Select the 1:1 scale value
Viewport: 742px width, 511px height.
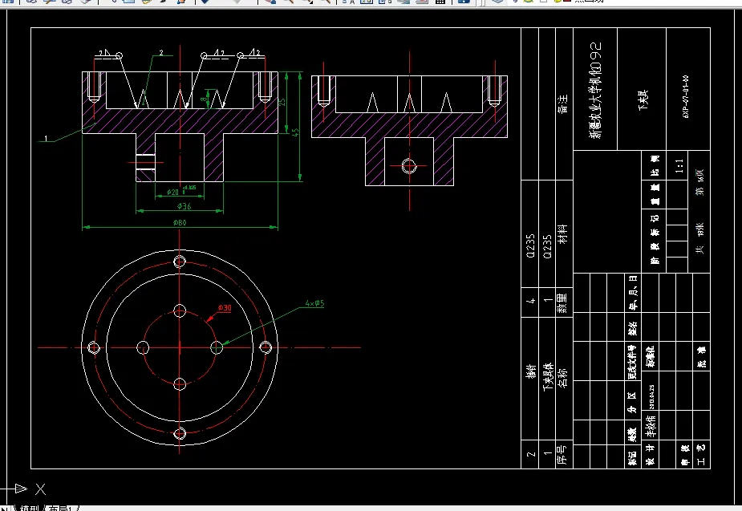point(679,166)
